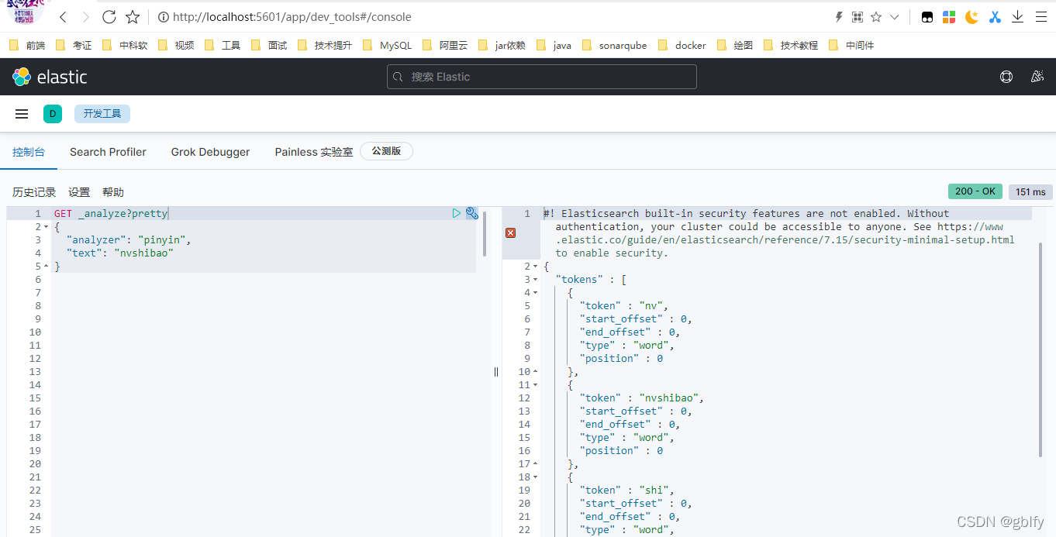Open the jar依赖 bookmark folder

502,45
